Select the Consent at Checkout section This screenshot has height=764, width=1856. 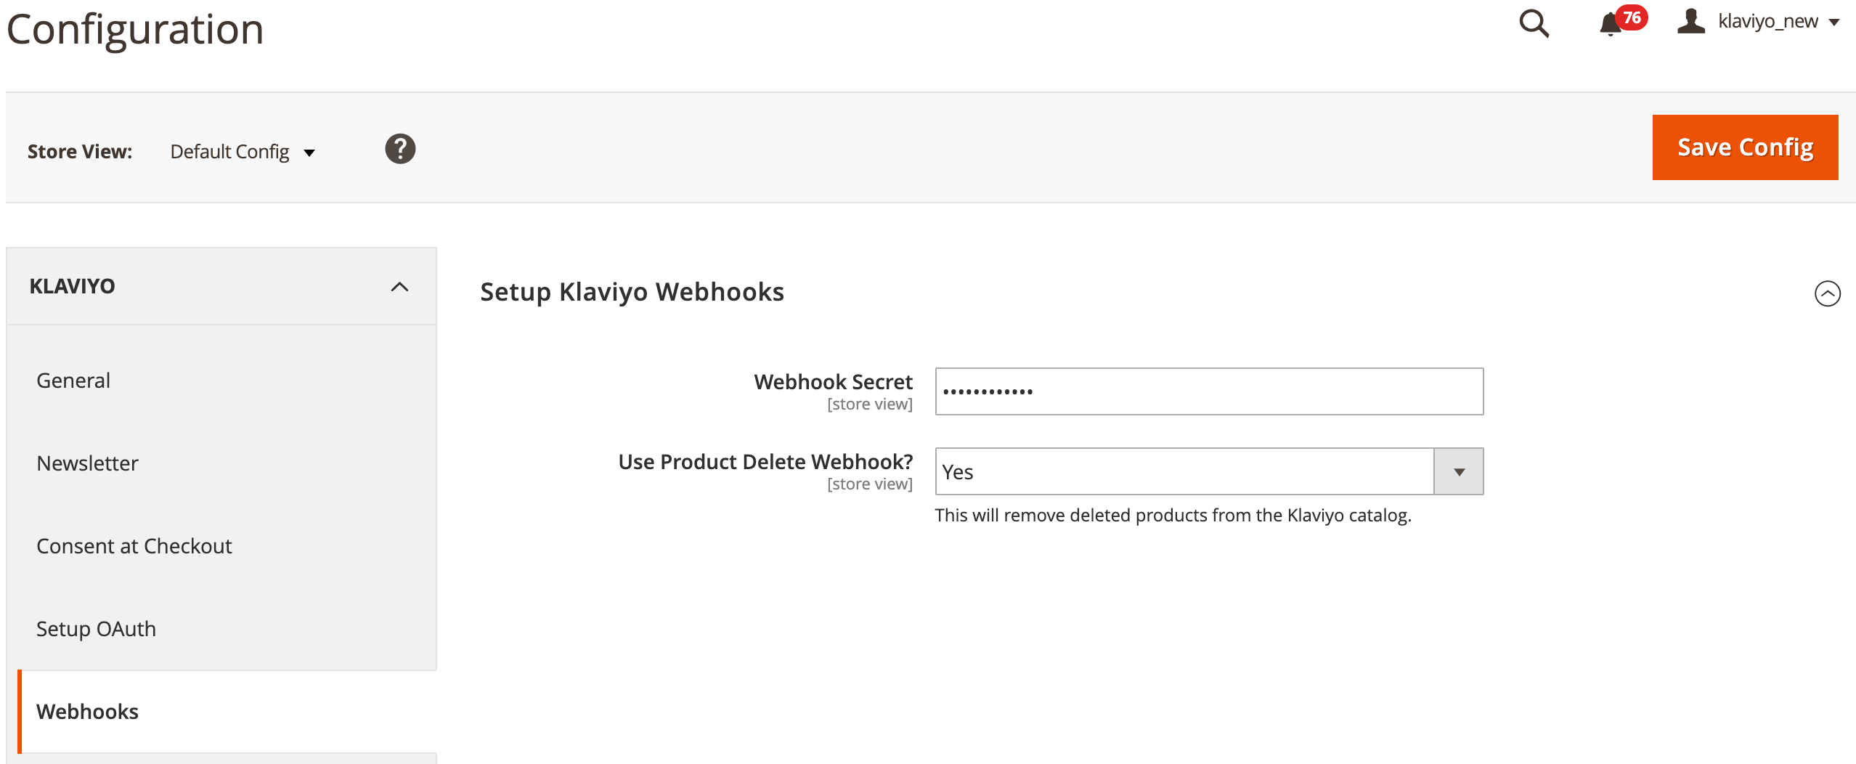(x=134, y=545)
